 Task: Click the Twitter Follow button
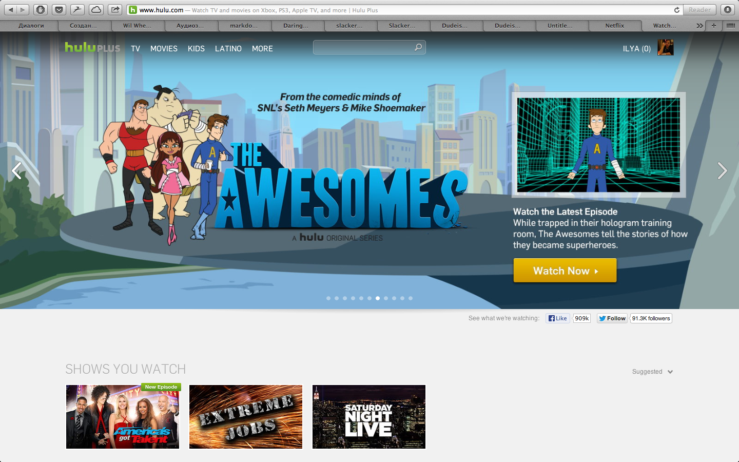(x=612, y=318)
